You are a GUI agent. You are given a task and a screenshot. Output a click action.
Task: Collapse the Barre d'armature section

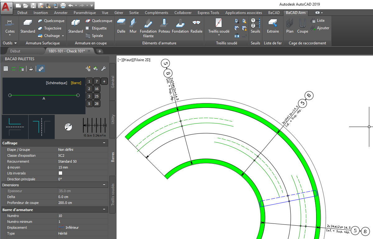click(104, 210)
